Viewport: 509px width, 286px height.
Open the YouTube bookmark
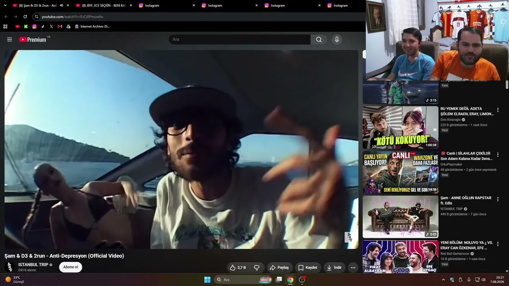tap(17, 27)
